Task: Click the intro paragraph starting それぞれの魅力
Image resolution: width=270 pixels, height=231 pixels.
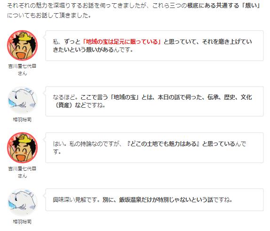Action: click(134, 10)
